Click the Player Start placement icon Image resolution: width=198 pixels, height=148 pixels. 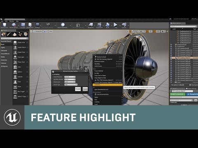[x=15, y=62]
